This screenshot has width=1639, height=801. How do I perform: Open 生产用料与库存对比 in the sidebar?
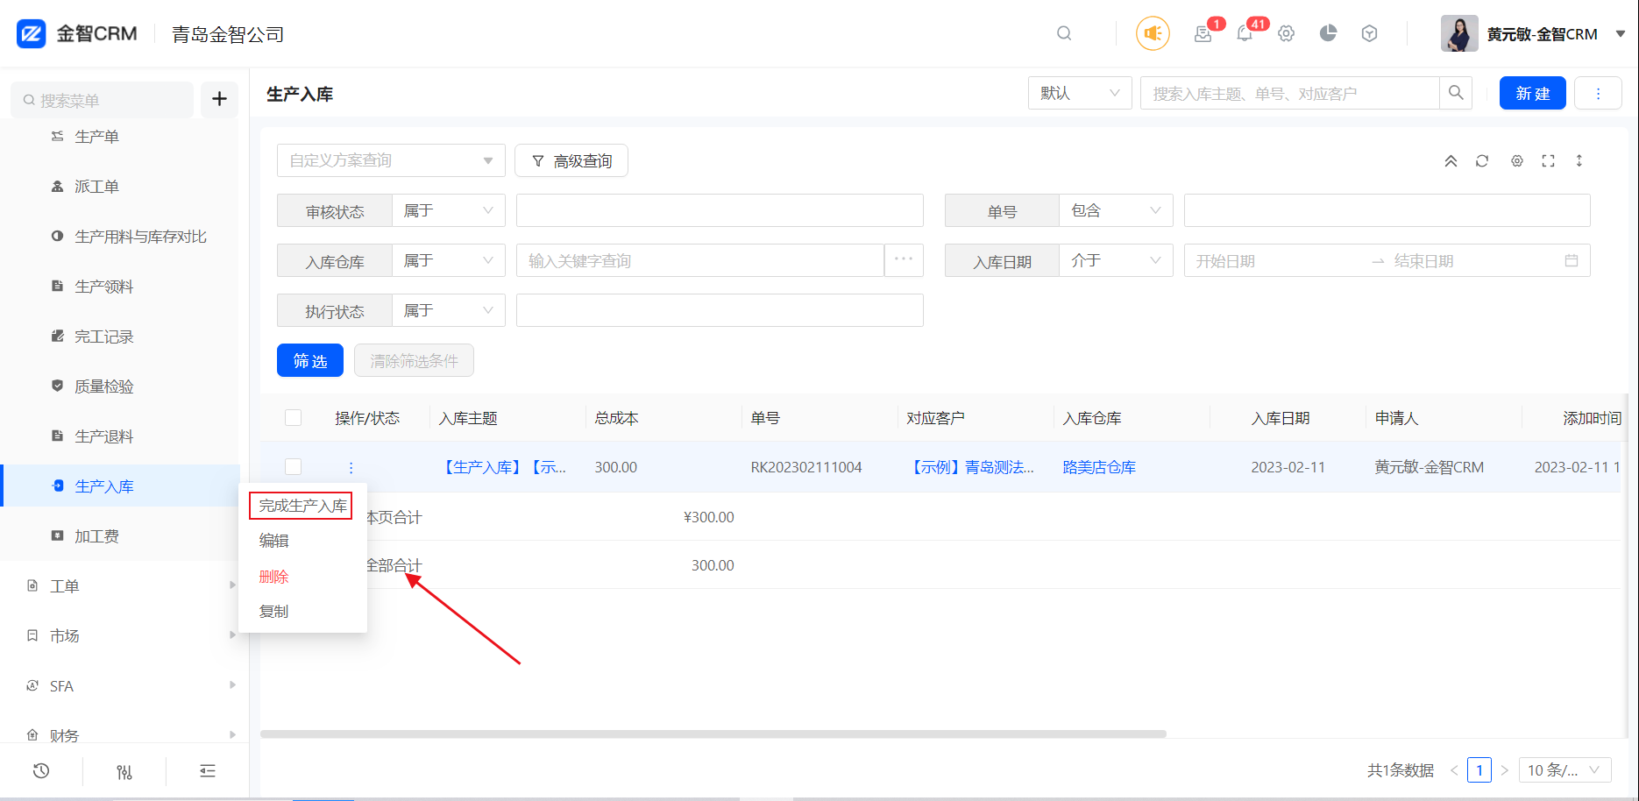140,237
